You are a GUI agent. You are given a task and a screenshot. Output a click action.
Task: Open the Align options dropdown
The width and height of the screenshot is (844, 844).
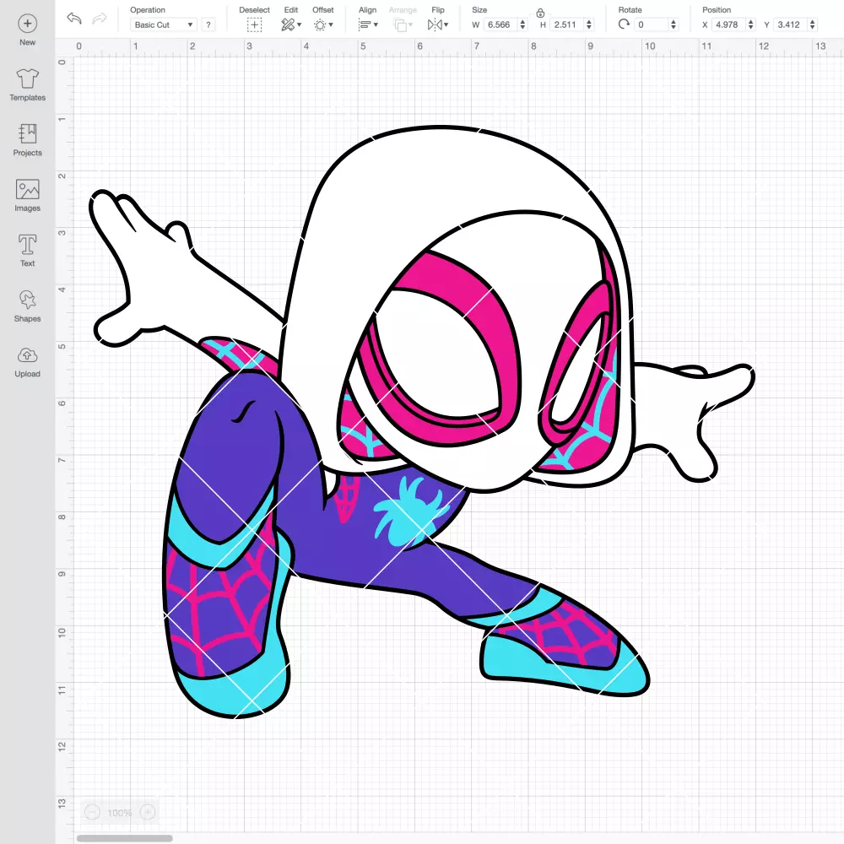(x=368, y=24)
